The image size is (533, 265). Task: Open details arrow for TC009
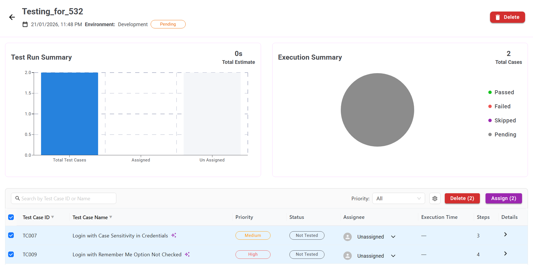tap(505, 254)
